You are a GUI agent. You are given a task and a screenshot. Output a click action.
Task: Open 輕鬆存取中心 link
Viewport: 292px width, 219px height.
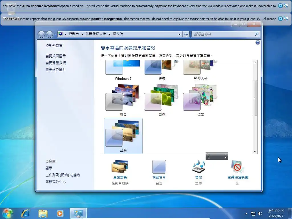56,182
